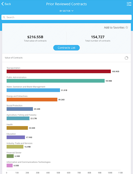The image size is (133, 174).
Task: Click the chevron next to BY SECTOR
Action: 72,11
